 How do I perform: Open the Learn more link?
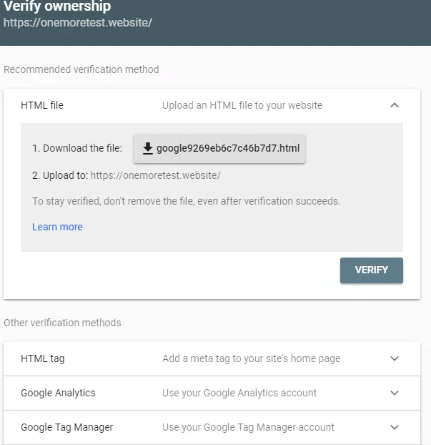coord(57,227)
